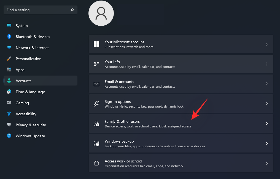Screen dimensions: 280x179
Task: Select Privacy & security
Action: 40,125
